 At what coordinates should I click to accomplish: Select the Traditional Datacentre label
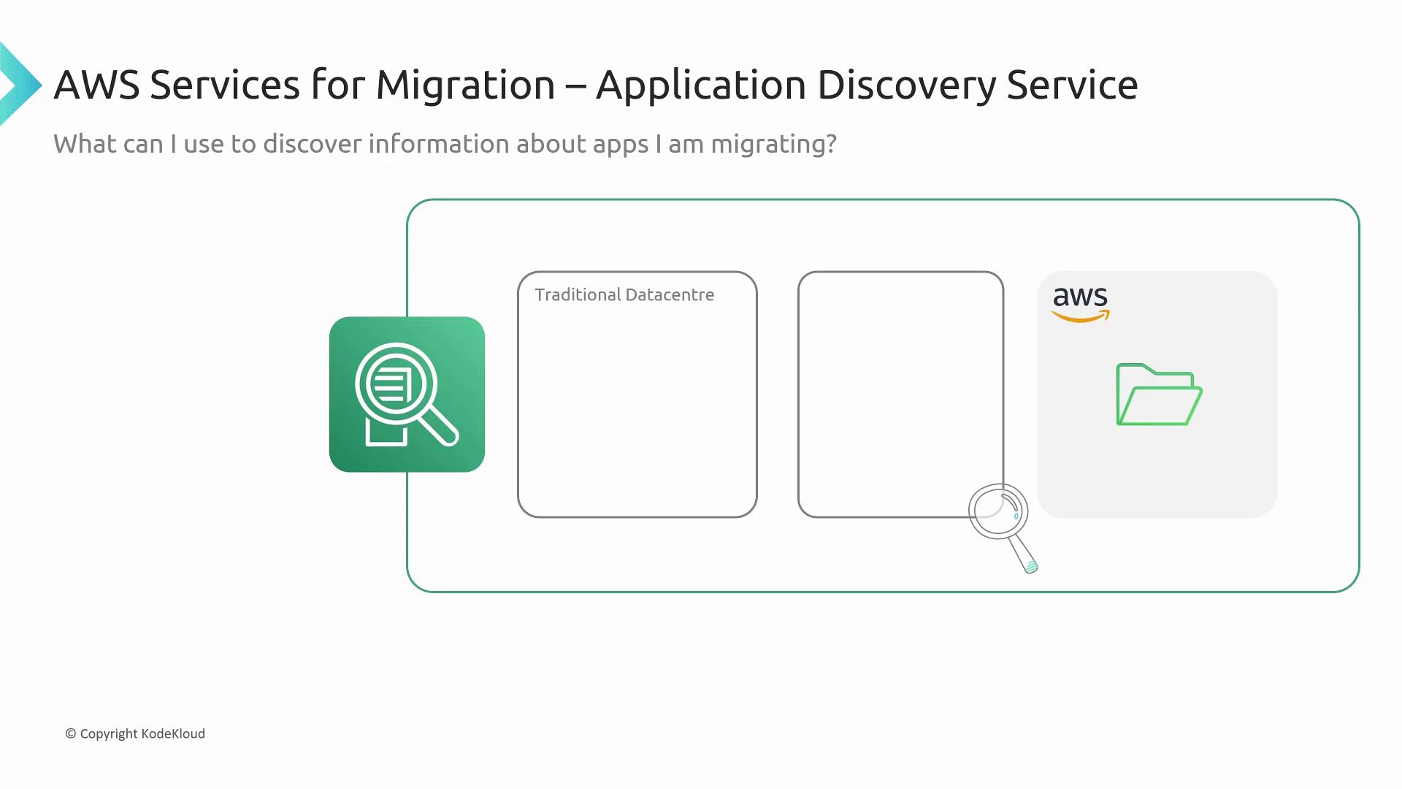(624, 294)
